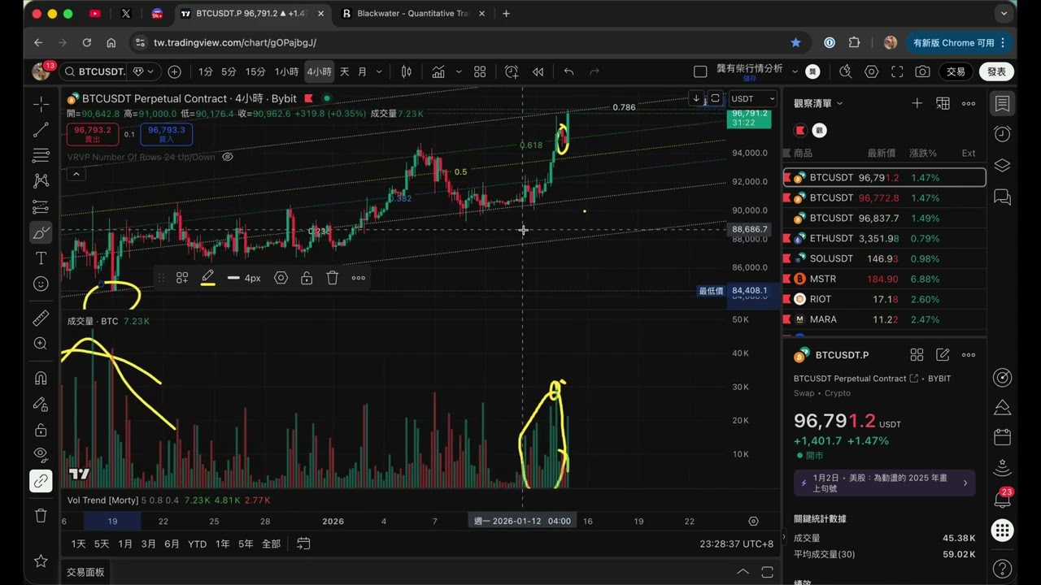Expand the 觀察清單 watchlist dropdown
1041x585 pixels.
tap(818, 103)
